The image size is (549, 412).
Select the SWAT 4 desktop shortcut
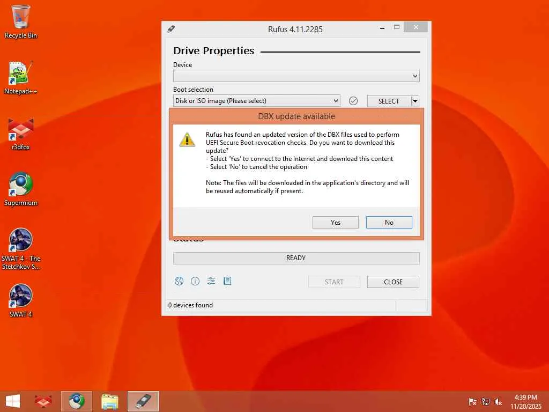pyautogui.click(x=21, y=301)
